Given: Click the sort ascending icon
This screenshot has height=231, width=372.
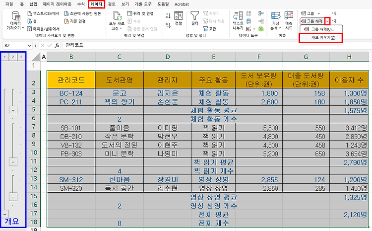Looking at the screenshot, I should (168, 16).
